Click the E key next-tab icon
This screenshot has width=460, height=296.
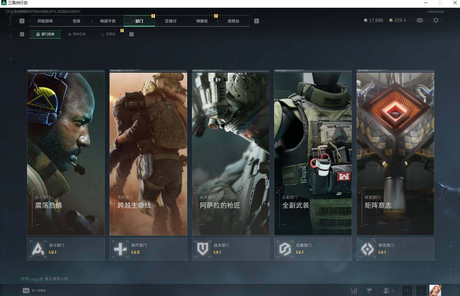point(256,21)
